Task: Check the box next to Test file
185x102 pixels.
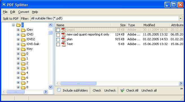Action: pyautogui.click(x=58, y=44)
